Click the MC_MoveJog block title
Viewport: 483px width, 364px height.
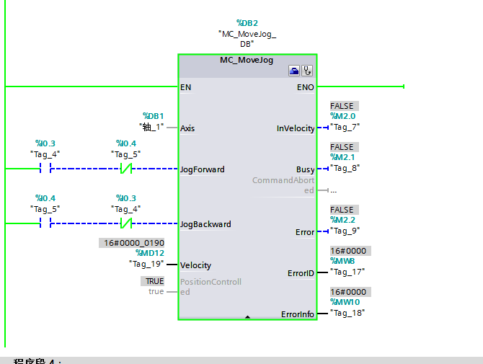(x=247, y=60)
